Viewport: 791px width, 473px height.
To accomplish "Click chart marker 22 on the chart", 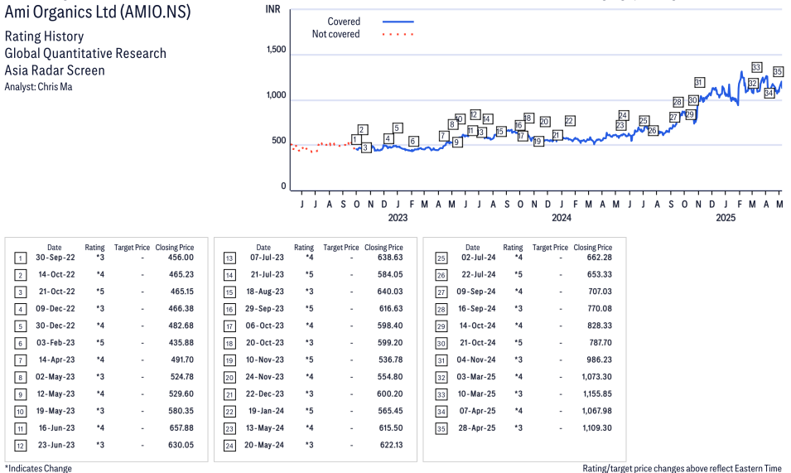I will 570,120.
